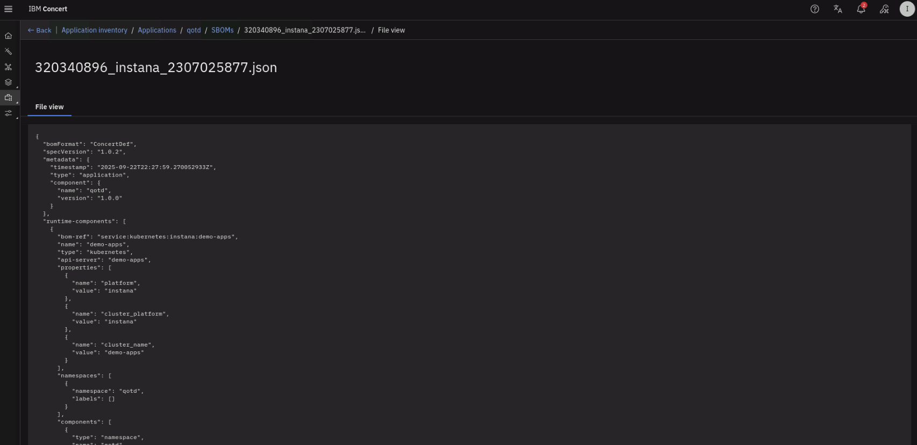Expand the sliders settings sidebar menu
This screenshot has width=917, height=445.
[x=8, y=114]
